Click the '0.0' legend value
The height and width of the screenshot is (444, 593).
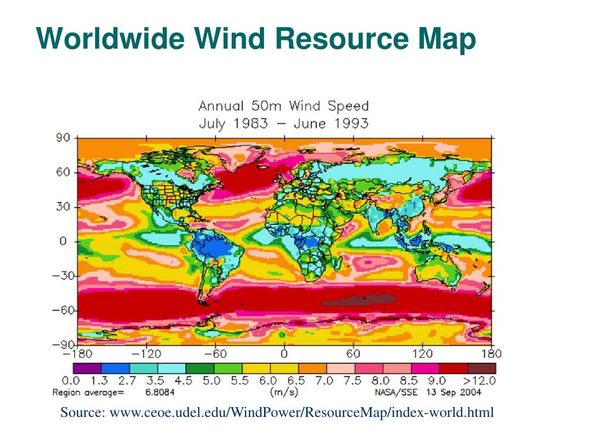tap(71, 380)
